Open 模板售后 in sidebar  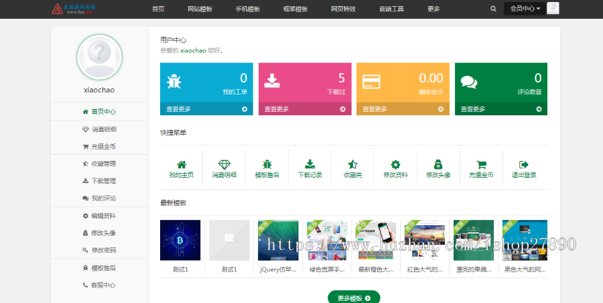[x=99, y=268]
